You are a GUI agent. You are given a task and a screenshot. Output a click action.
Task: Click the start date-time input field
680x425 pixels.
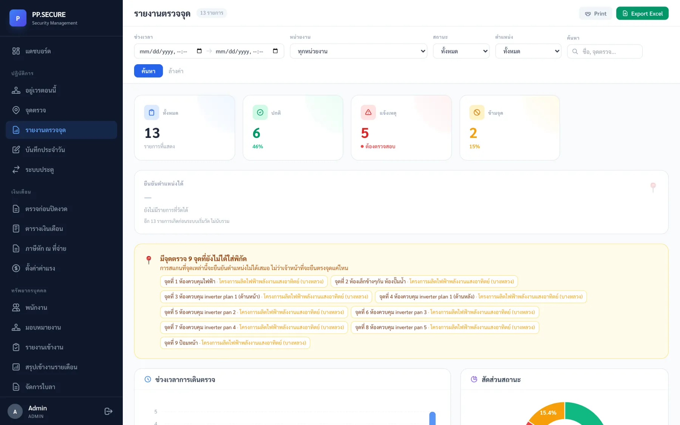click(171, 51)
